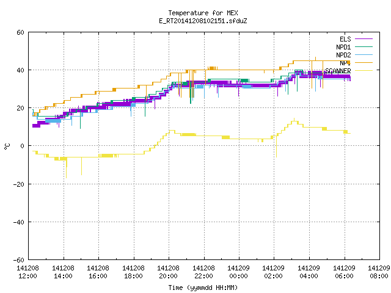Click the SCANNER legend label
Image resolution: width=391 pixels, height=293 pixels.
(338, 71)
